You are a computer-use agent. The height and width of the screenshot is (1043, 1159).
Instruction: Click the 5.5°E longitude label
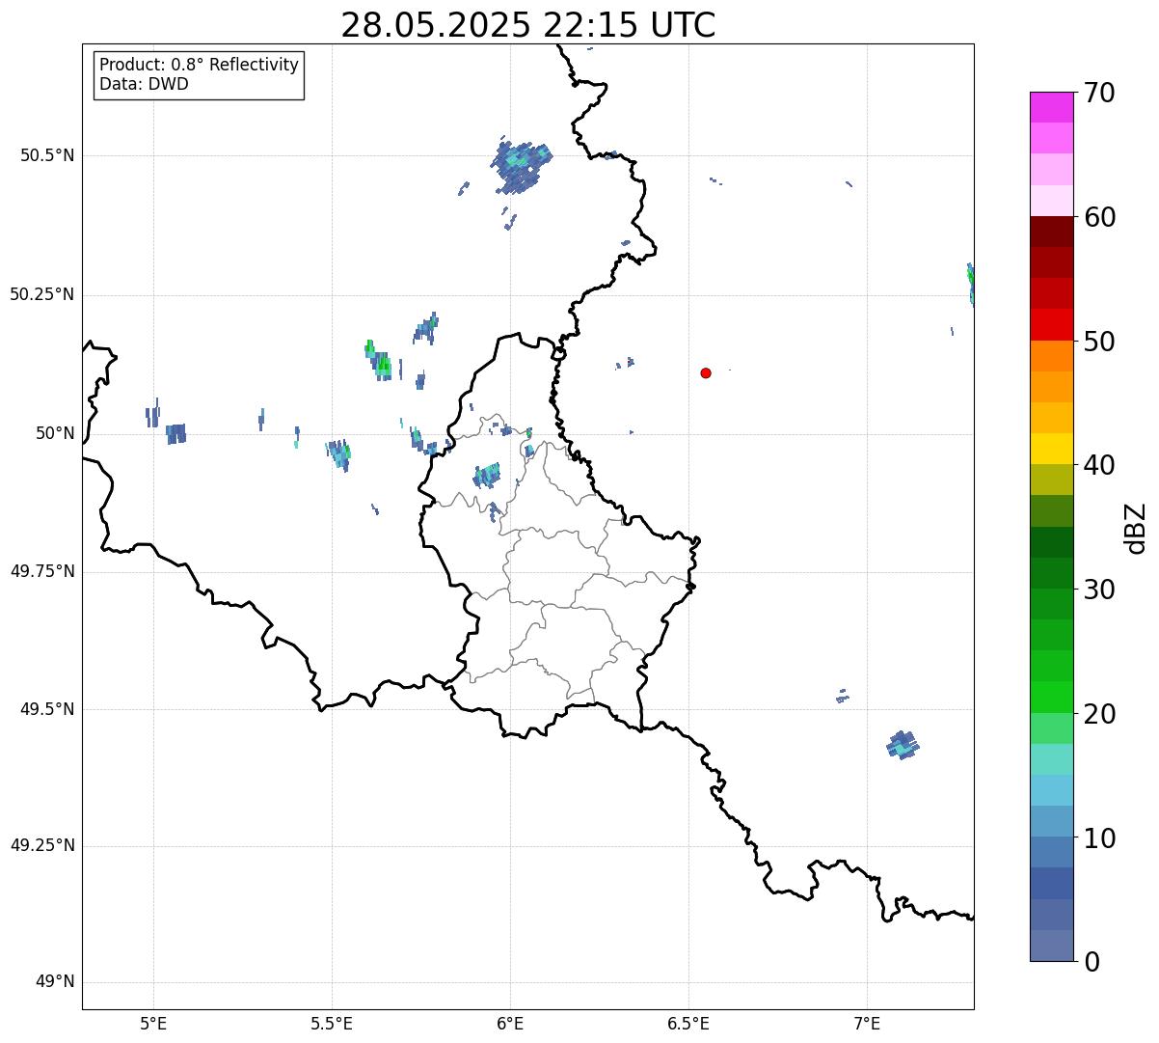point(332,1024)
